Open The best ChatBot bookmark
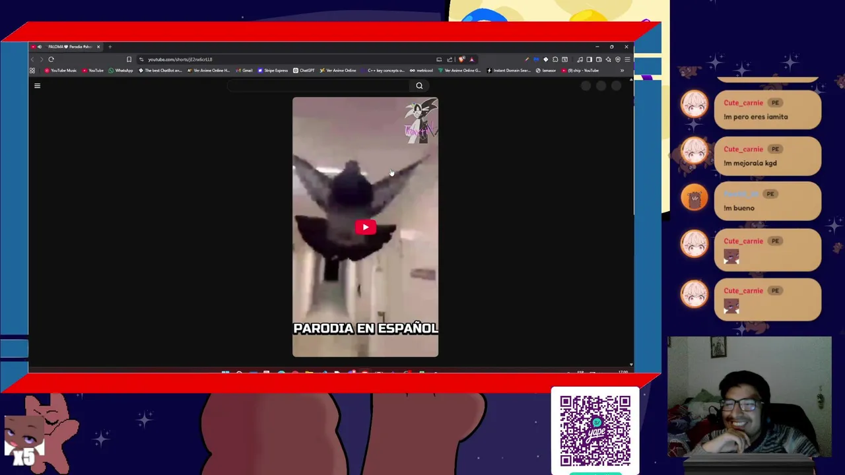 pos(160,71)
